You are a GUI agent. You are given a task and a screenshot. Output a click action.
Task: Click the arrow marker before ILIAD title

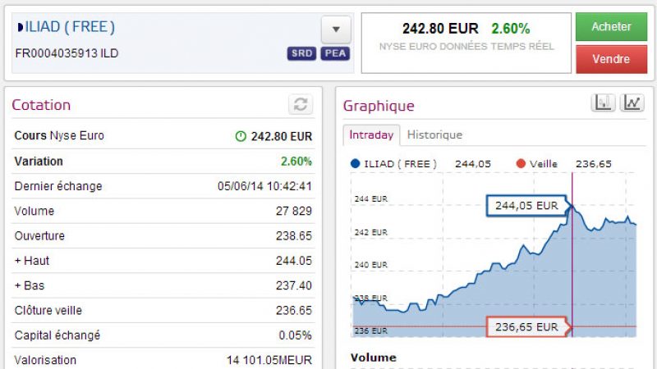coord(20,27)
